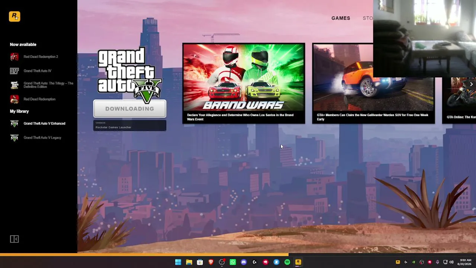Open Grand Theft Auto V Legacy entry
Viewport: 476px width, 268px height.
(x=36, y=138)
